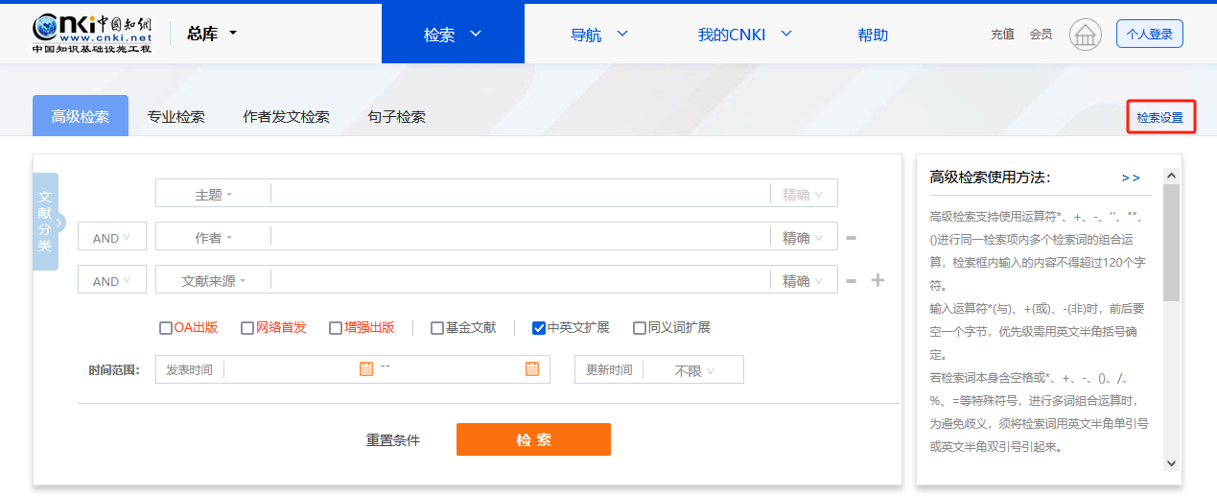Add a new search row with plus

878,280
